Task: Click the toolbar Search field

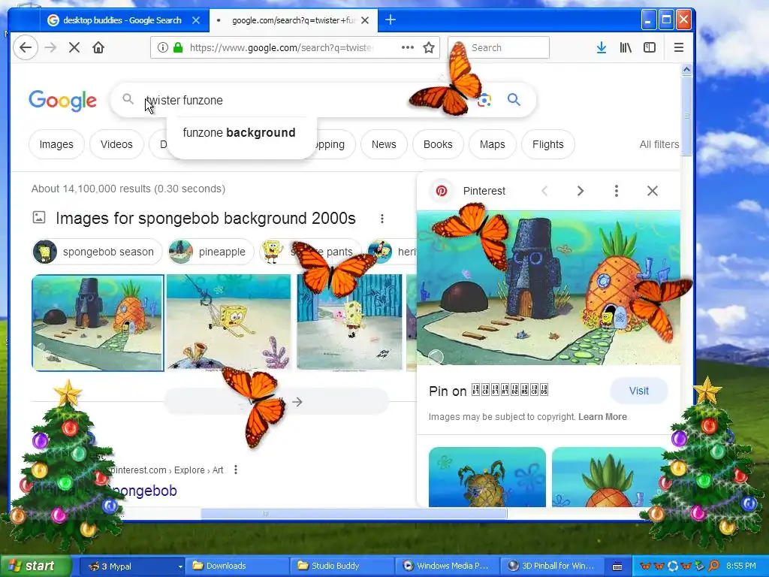Action: tap(499, 47)
